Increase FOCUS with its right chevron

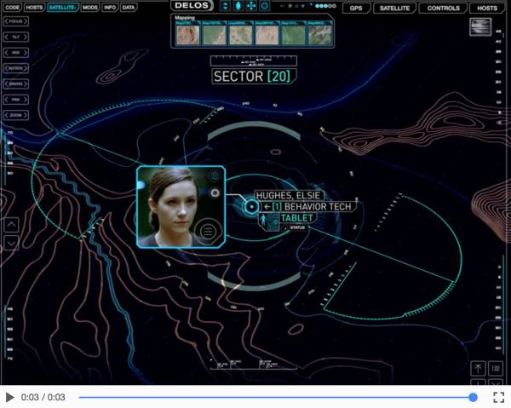[26, 21]
